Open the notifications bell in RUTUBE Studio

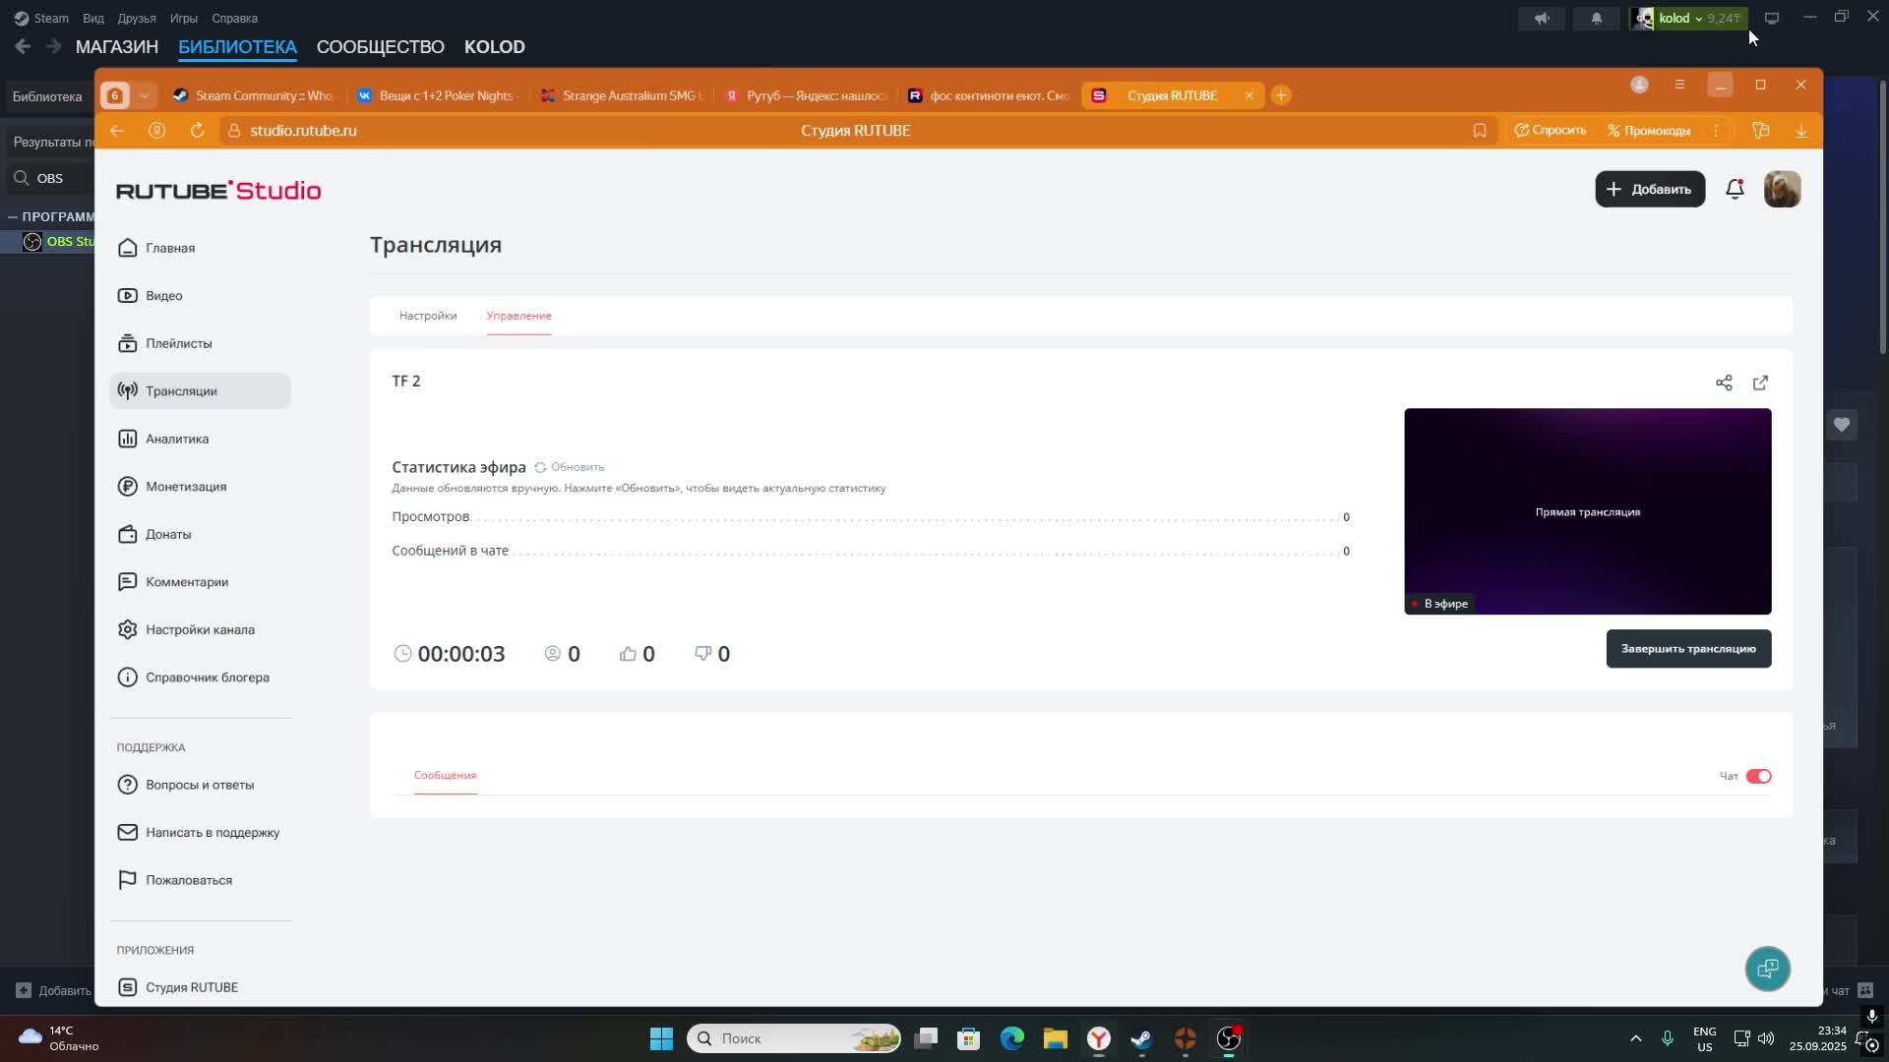(x=1735, y=189)
